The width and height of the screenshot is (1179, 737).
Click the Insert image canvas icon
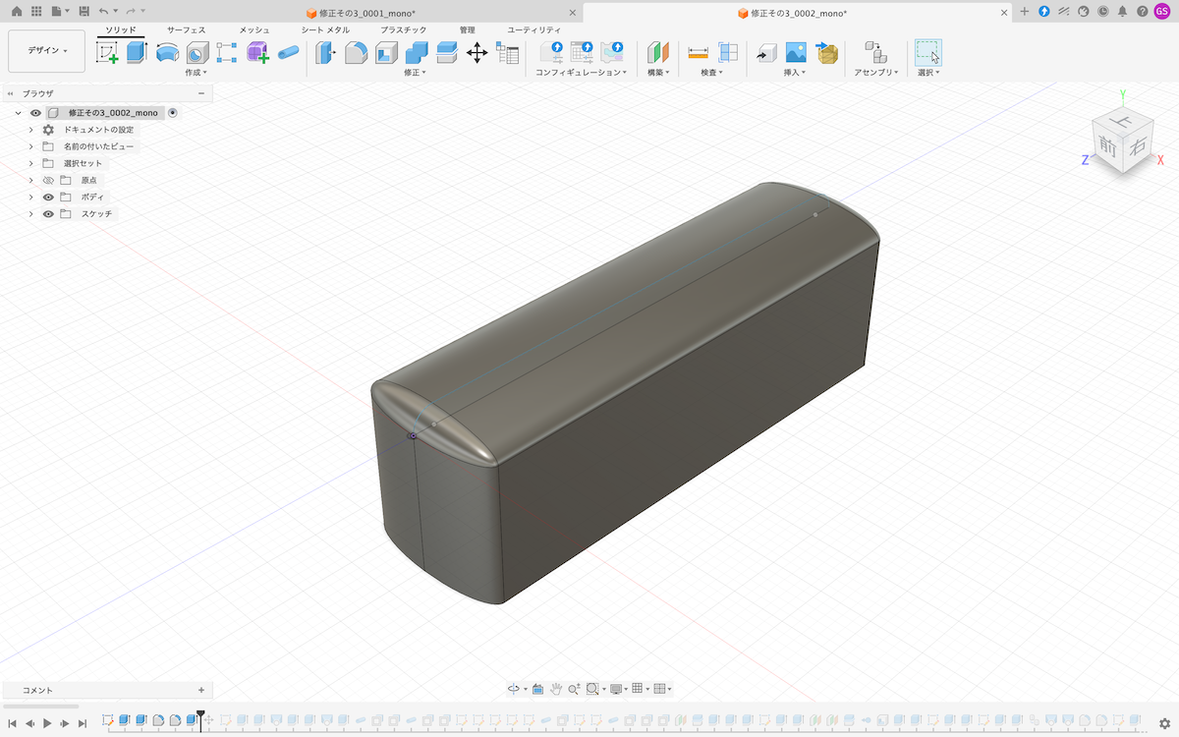tap(796, 53)
